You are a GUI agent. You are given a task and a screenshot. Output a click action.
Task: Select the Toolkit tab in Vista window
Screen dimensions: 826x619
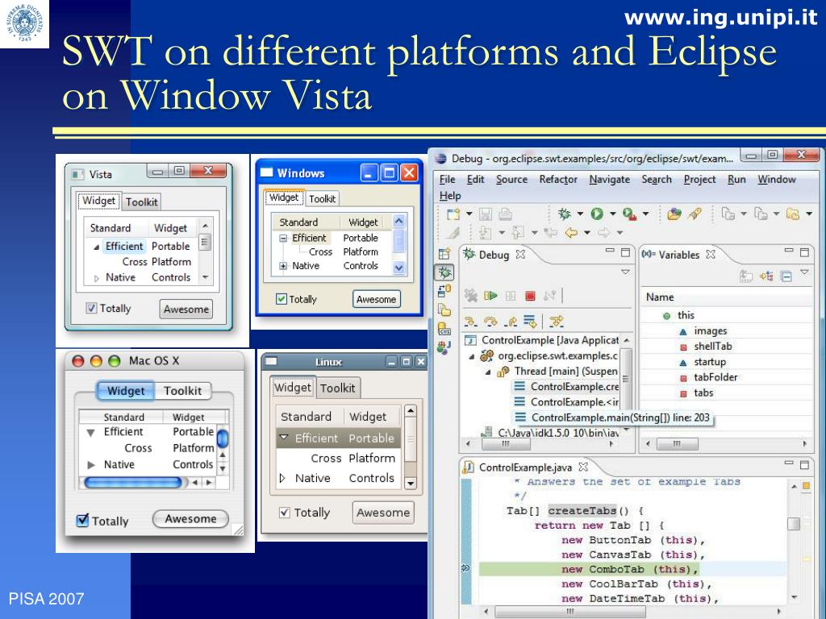(x=142, y=201)
